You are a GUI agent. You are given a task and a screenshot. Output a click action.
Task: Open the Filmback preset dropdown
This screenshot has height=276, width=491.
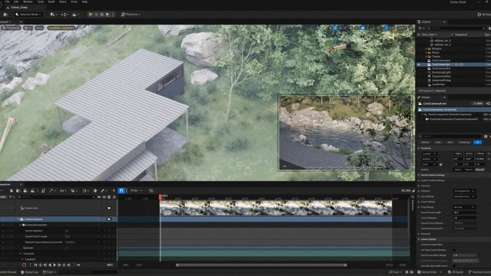[x=464, y=191]
